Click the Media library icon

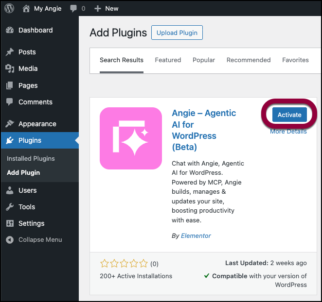(x=10, y=68)
